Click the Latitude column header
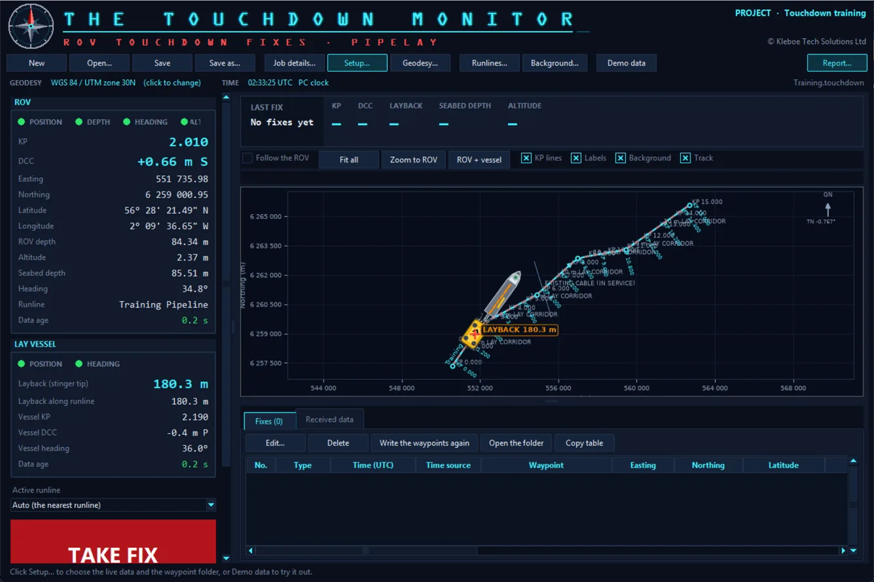874x582 pixels. coord(784,465)
